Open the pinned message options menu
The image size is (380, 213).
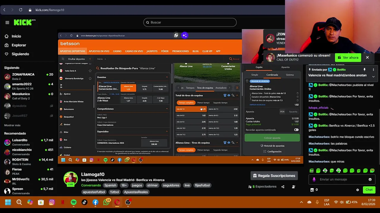tap(373, 70)
